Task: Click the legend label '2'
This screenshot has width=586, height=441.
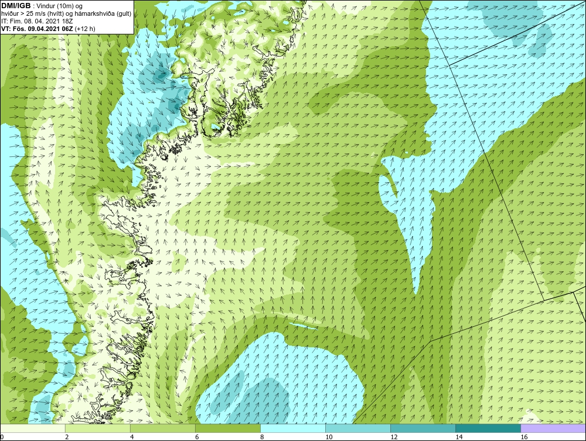Action: tap(67, 437)
